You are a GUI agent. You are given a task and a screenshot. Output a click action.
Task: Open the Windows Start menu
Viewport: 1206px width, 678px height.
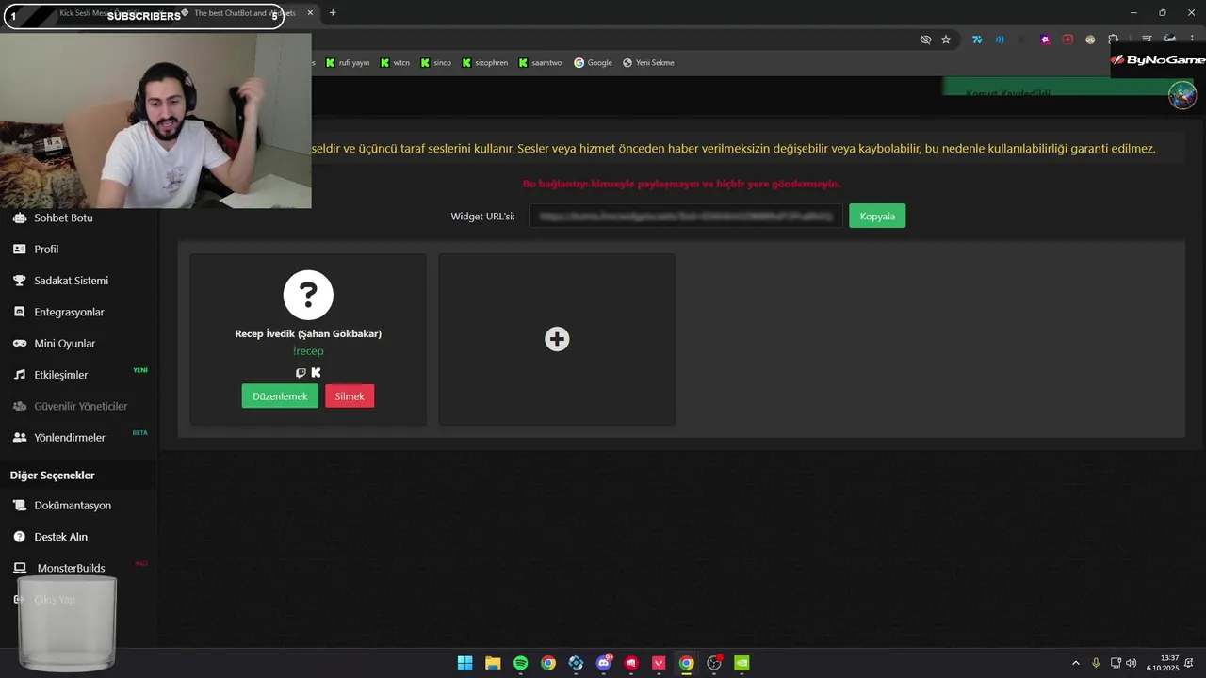[x=464, y=663]
